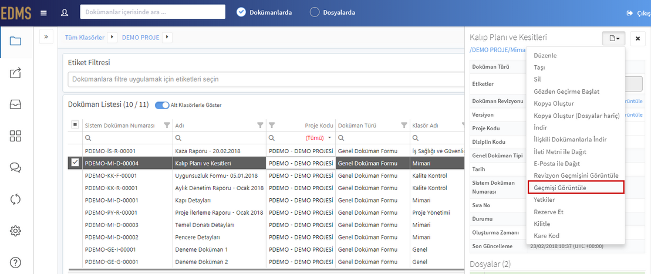Screen dimensions: 651x274
Task: Click search icon under Doküman Türü column
Action: point(341,137)
